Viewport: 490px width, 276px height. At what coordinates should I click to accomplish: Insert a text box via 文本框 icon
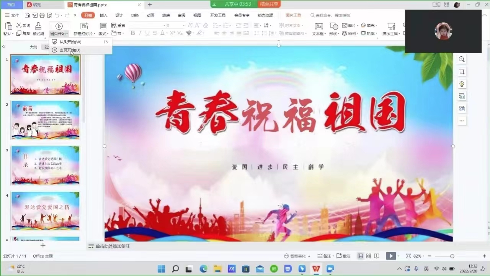point(318,26)
